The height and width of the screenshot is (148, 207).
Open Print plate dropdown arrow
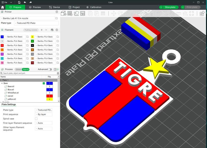[183, 7]
